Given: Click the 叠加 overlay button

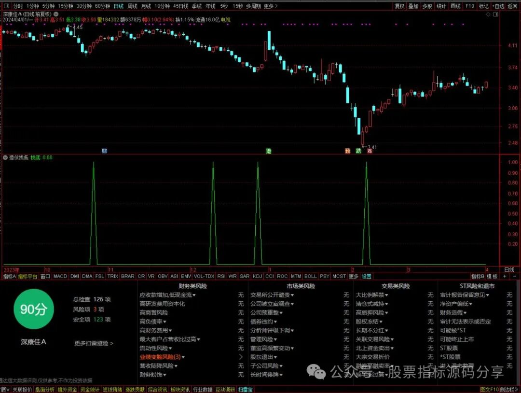Looking at the screenshot, I should pyautogui.click(x=413, y=6).
